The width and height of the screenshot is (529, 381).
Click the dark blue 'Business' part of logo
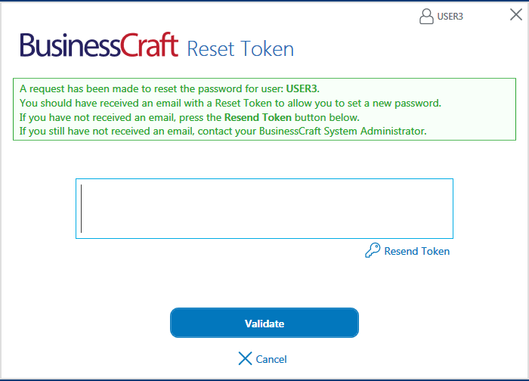coord(70,45)
